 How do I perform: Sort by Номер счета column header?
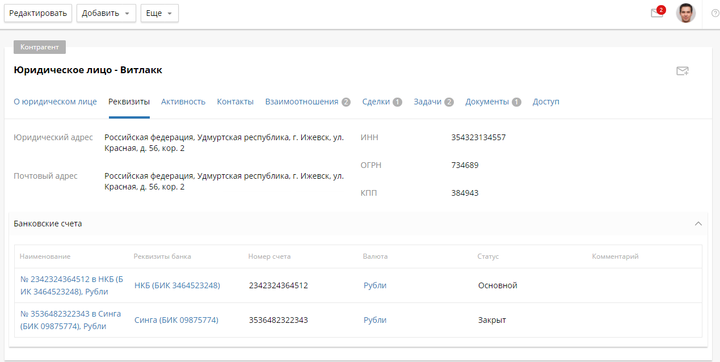point(270,256)
